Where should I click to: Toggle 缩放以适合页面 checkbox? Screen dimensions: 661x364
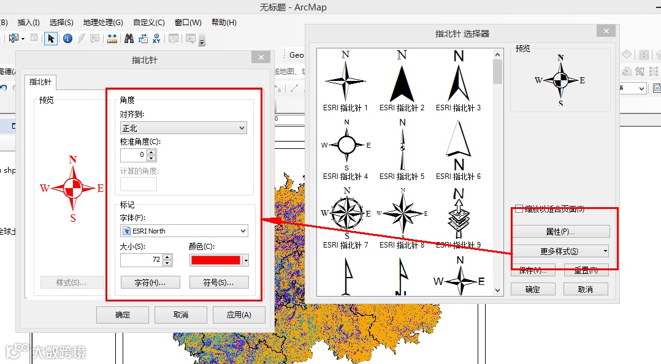pos(519,208)
